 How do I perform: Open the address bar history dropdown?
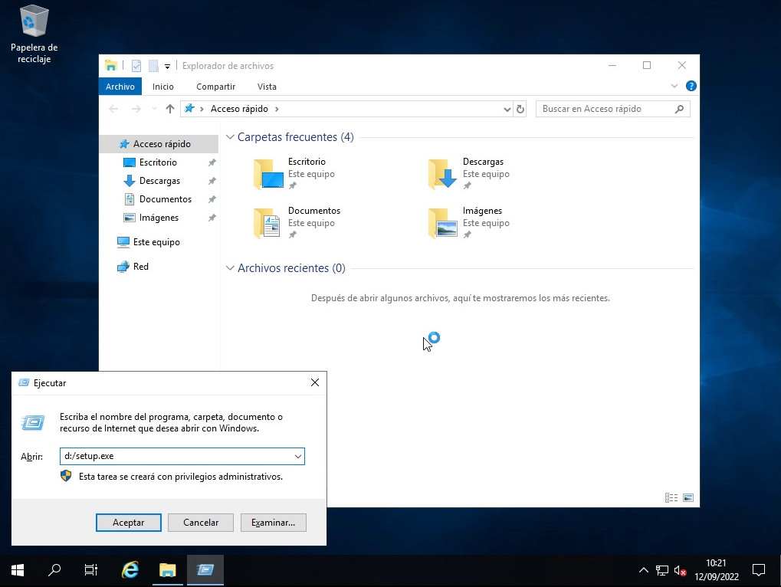pyautogui.click(x=507, y=109)
